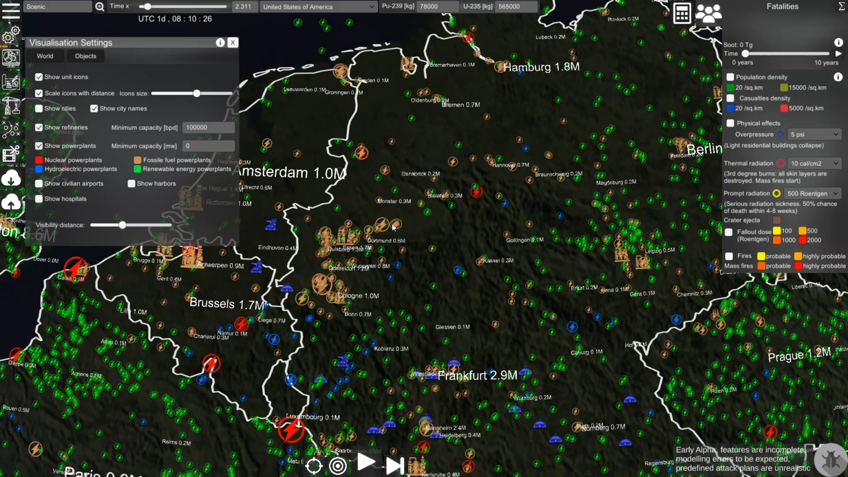This screenshot has width=848, height=477.
Task: Click the crosshair locate icon at bottom
Action: click(x=314, y=466)
